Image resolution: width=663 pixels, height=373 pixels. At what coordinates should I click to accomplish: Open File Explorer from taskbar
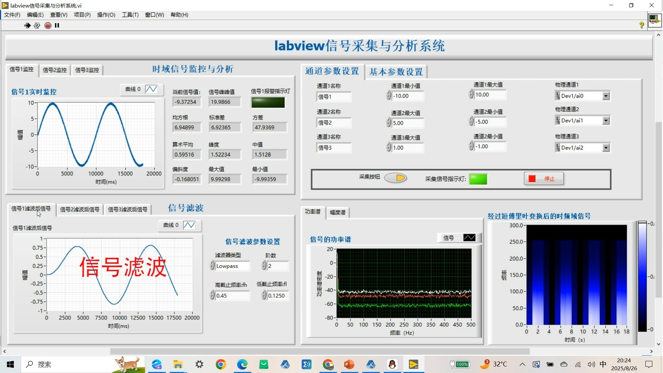coord(178,364)
